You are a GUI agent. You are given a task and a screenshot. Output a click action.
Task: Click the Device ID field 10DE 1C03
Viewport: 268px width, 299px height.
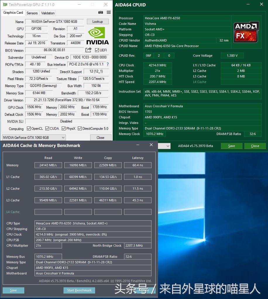90,57
